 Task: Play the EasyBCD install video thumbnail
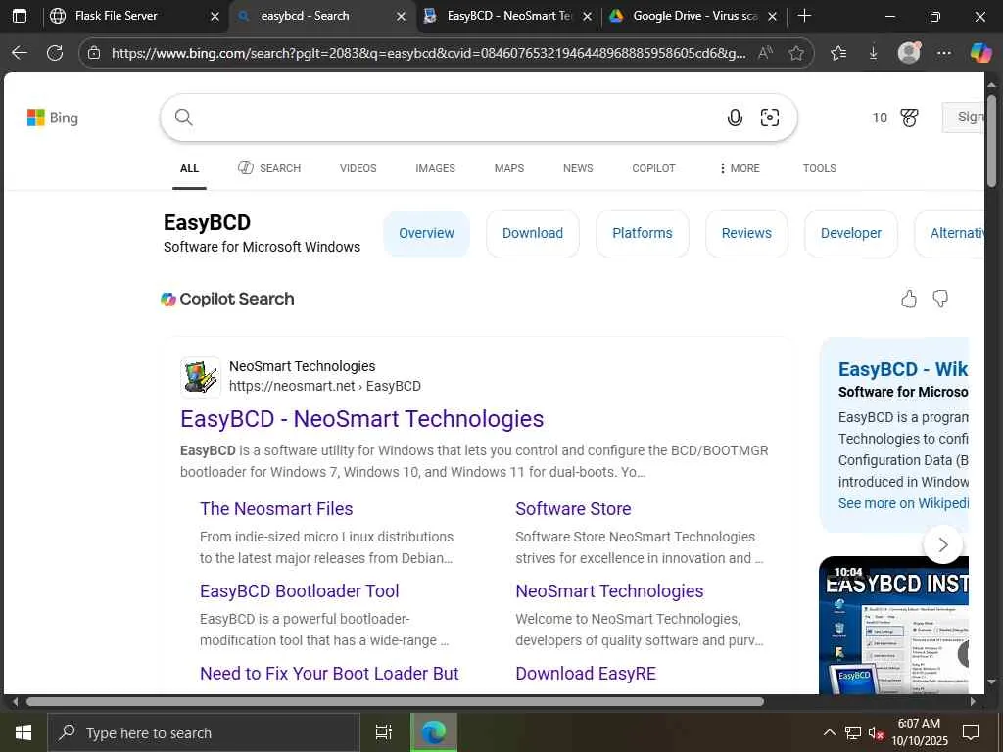(x=893, y=626)
